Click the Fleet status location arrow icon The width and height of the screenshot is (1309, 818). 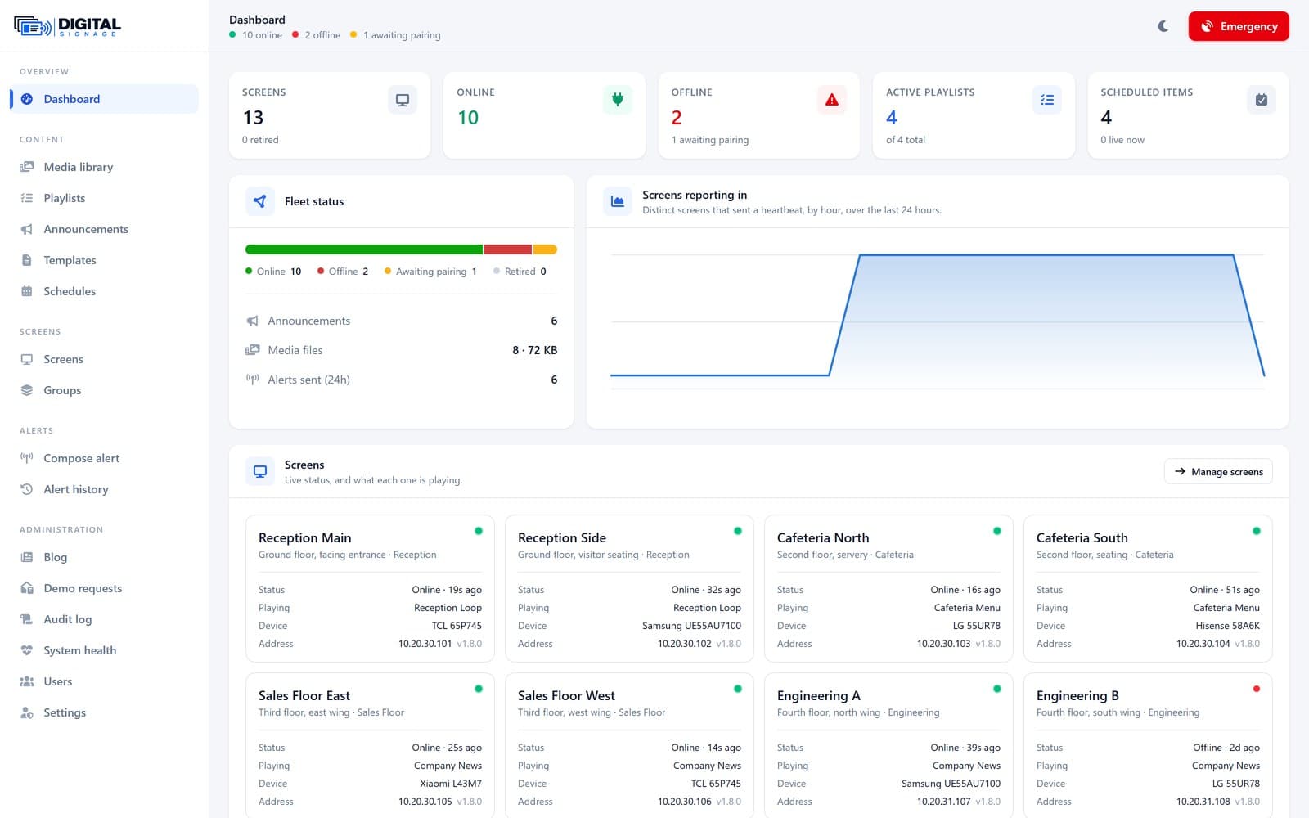click(260, 201)
